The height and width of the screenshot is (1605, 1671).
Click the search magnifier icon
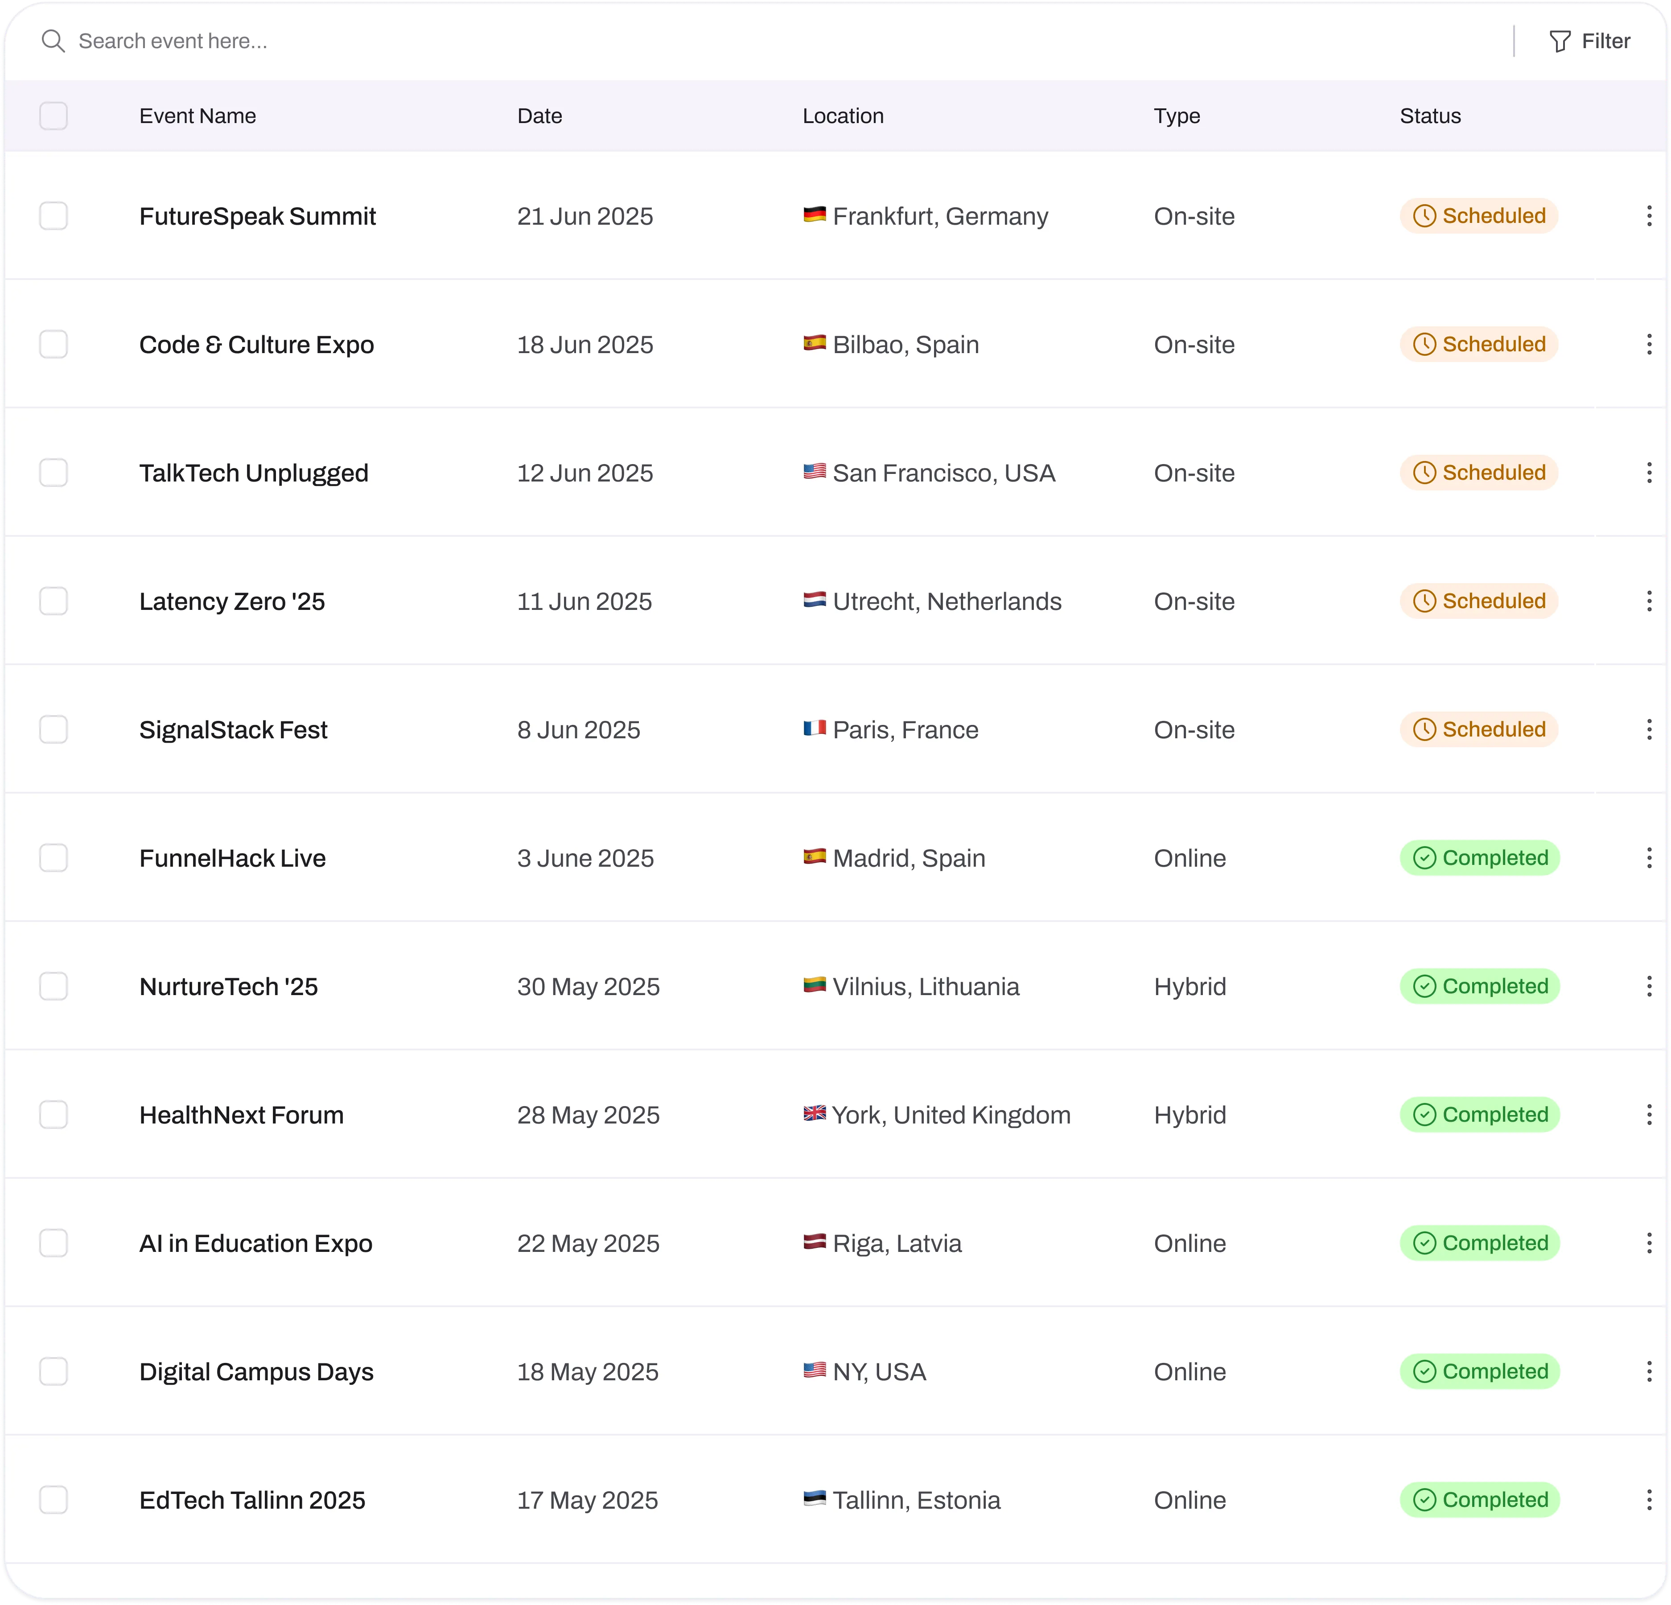(53, 41)
